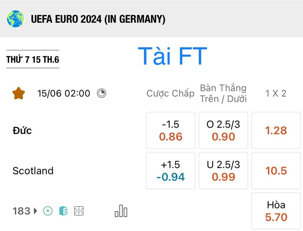Viewport: 303px width, 231px height.
Task: Click the Tài FT heading text
Action: [x=173, y=56]
